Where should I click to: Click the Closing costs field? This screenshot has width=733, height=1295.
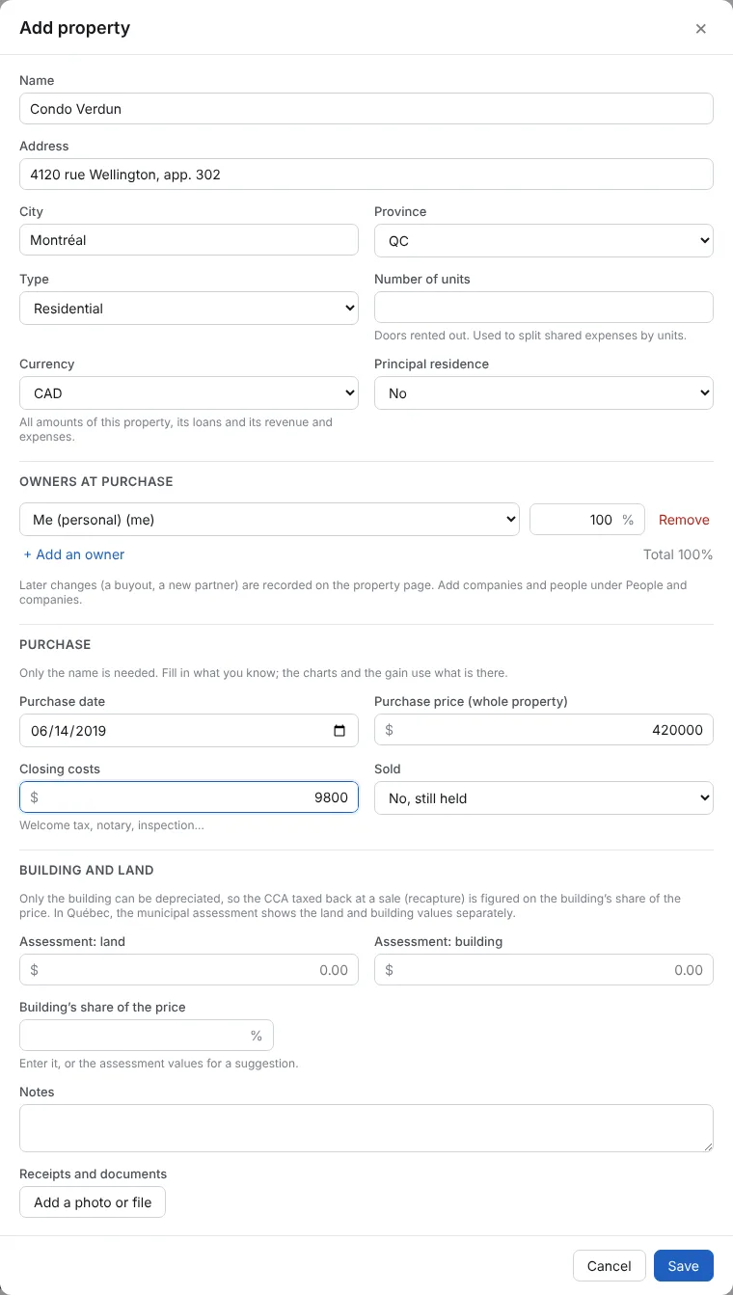(189, 797)
